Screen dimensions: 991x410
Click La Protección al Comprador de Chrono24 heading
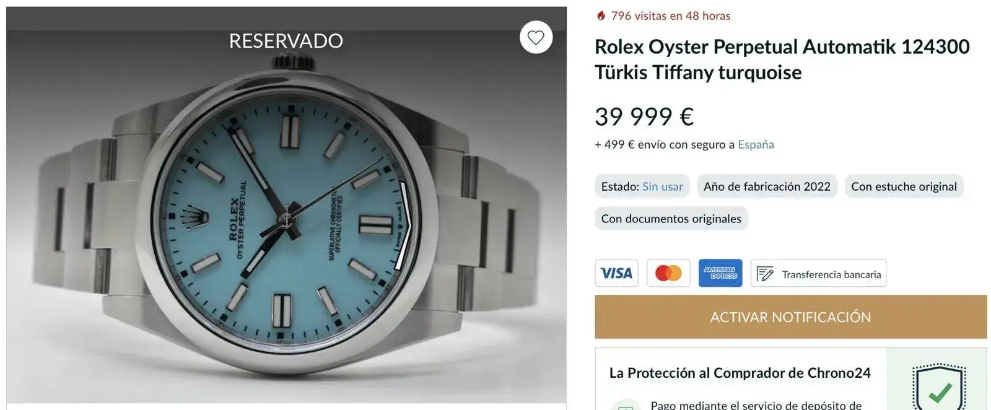tap(740, 373)
